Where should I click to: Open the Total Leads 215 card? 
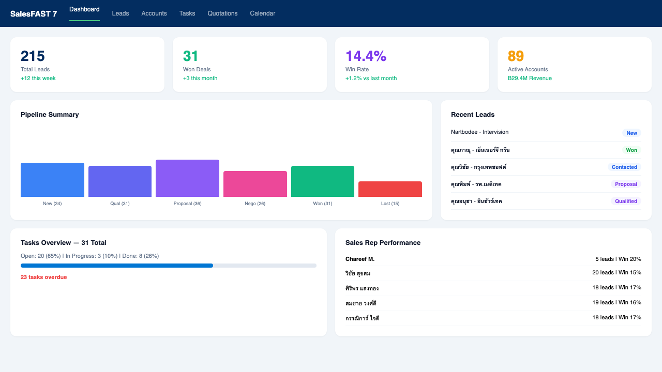tap(87, 65)
